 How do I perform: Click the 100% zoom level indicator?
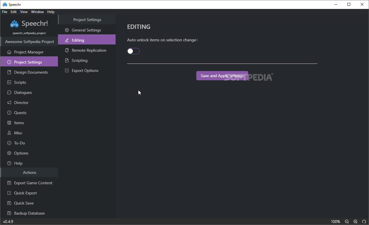coord(335,222)
